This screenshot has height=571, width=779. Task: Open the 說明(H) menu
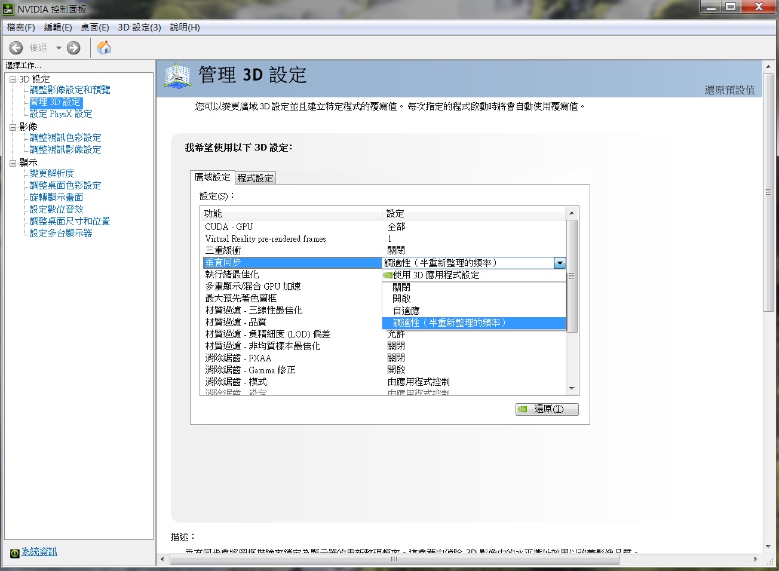(185, 27)
